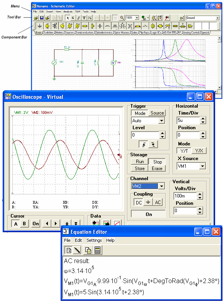Increase the Time/Div value with the up arrow

tap(203, 118)
